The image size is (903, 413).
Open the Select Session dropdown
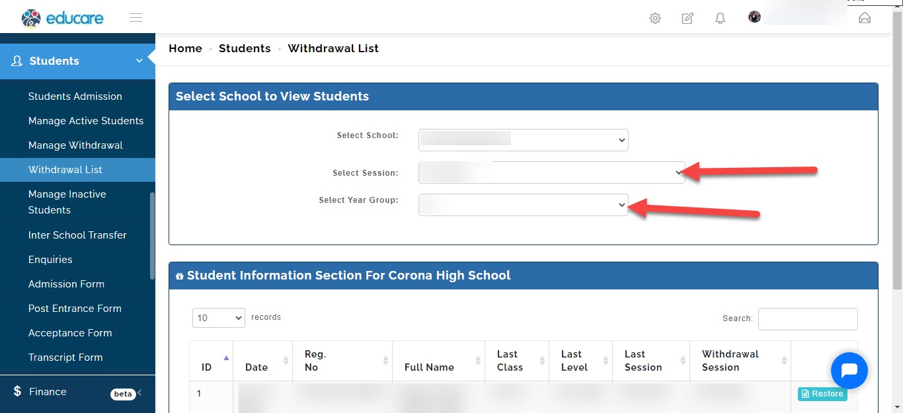coord(551,172)
